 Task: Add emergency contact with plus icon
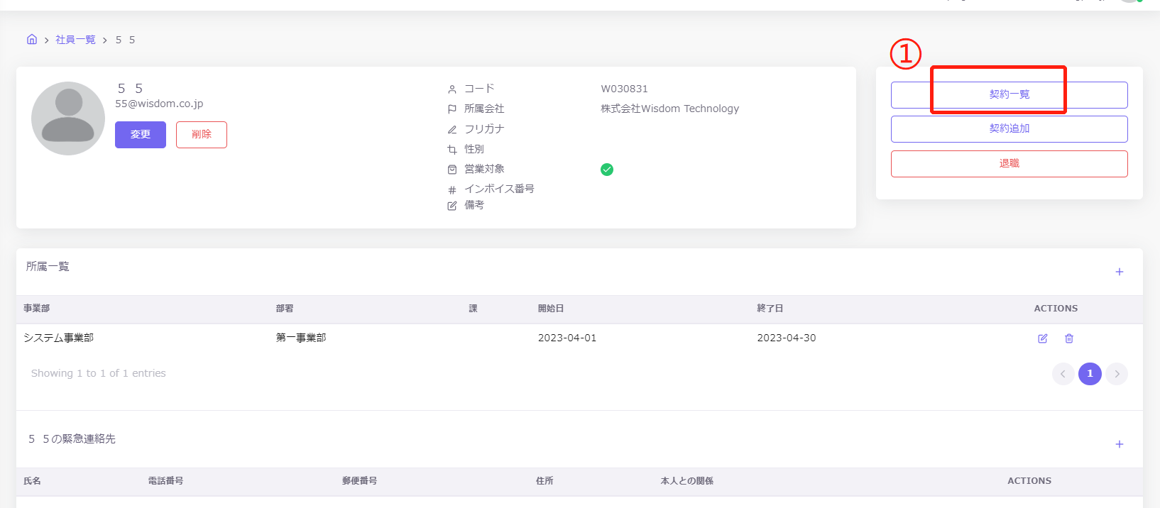(x=1119, y=444)
